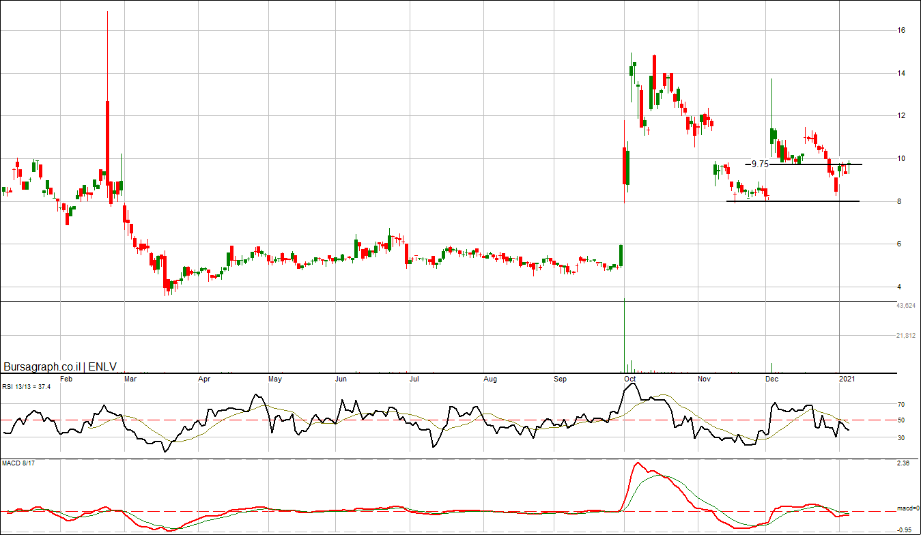This screenshot has width=921, height=535.
Task: Click the price axis value 14
Action: [901, 73]
